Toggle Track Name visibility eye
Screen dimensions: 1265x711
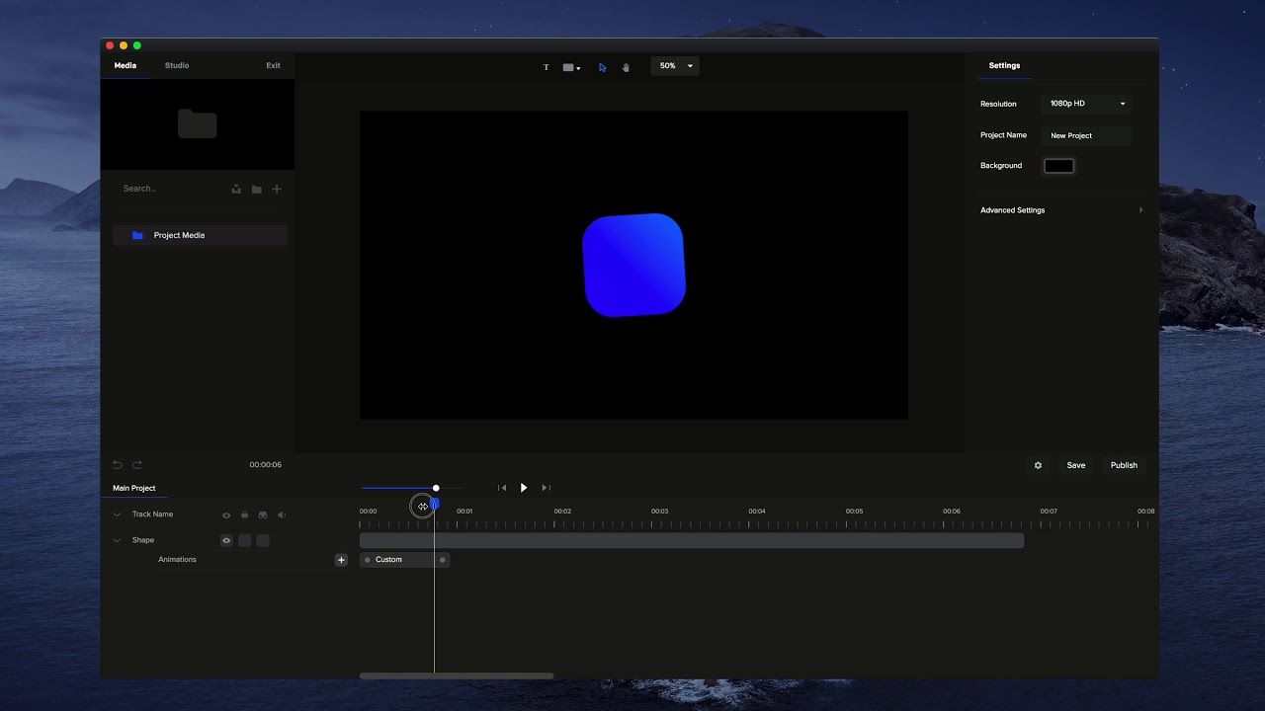click(226, 515)
